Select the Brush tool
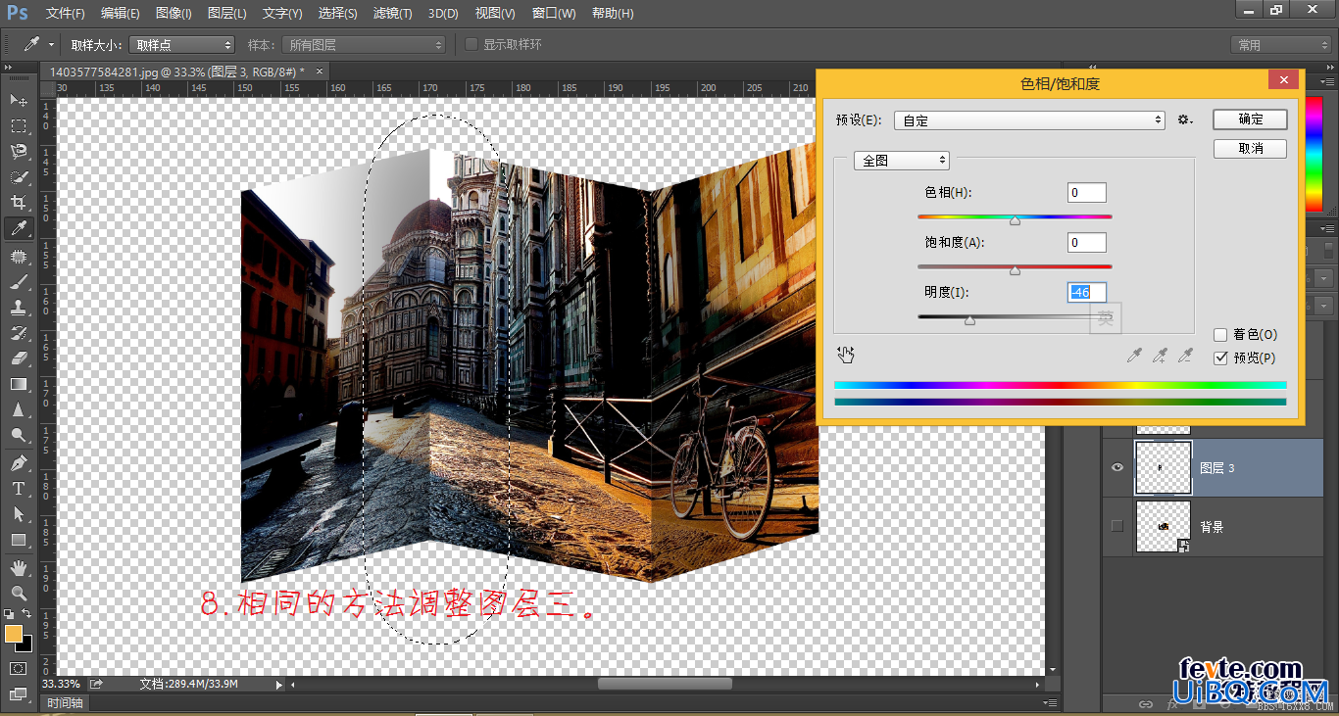This screenshot has width=1339, height=716. click(x=18, y=281)
